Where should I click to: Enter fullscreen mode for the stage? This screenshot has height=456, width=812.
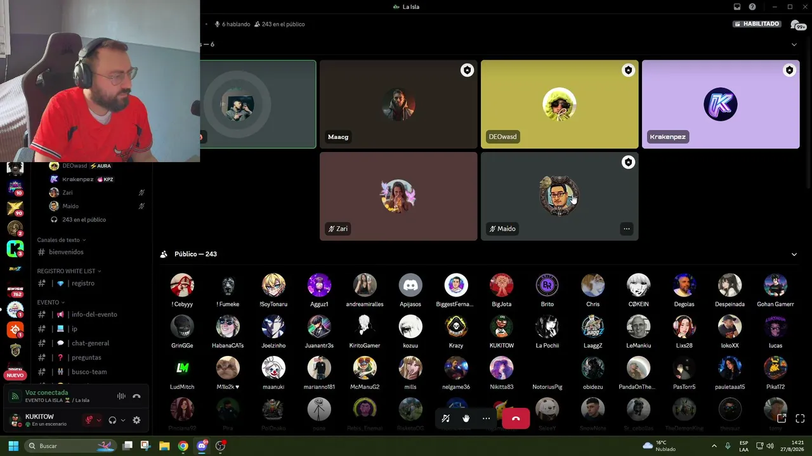pos(800,418)
